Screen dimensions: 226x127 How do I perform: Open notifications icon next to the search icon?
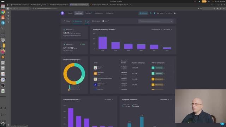point(154,13)
